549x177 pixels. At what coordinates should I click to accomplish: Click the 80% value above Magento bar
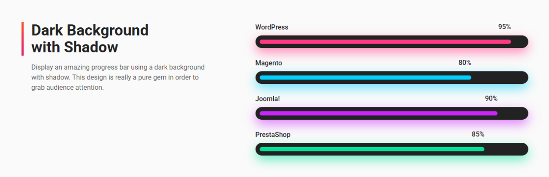[465, 63]
